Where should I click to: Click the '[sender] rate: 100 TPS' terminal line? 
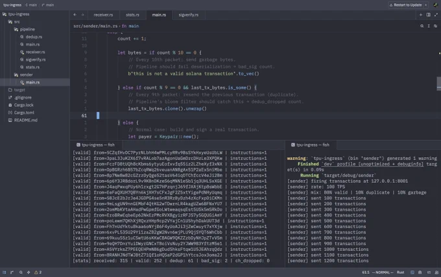point(316,187)
